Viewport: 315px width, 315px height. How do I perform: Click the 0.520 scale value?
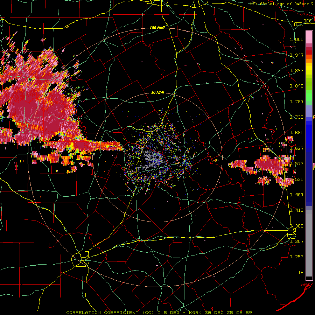point(296,180)
